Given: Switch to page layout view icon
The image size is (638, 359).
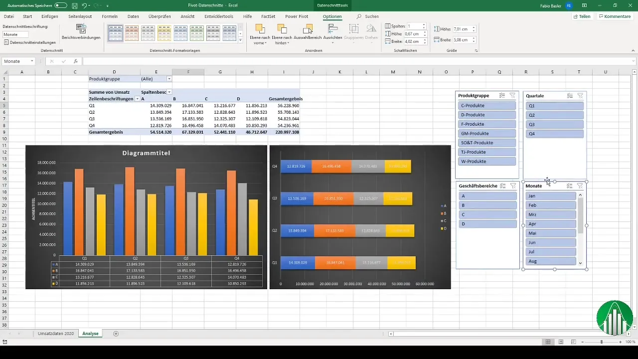Looking at the screenshot, I should click(561, 342).
